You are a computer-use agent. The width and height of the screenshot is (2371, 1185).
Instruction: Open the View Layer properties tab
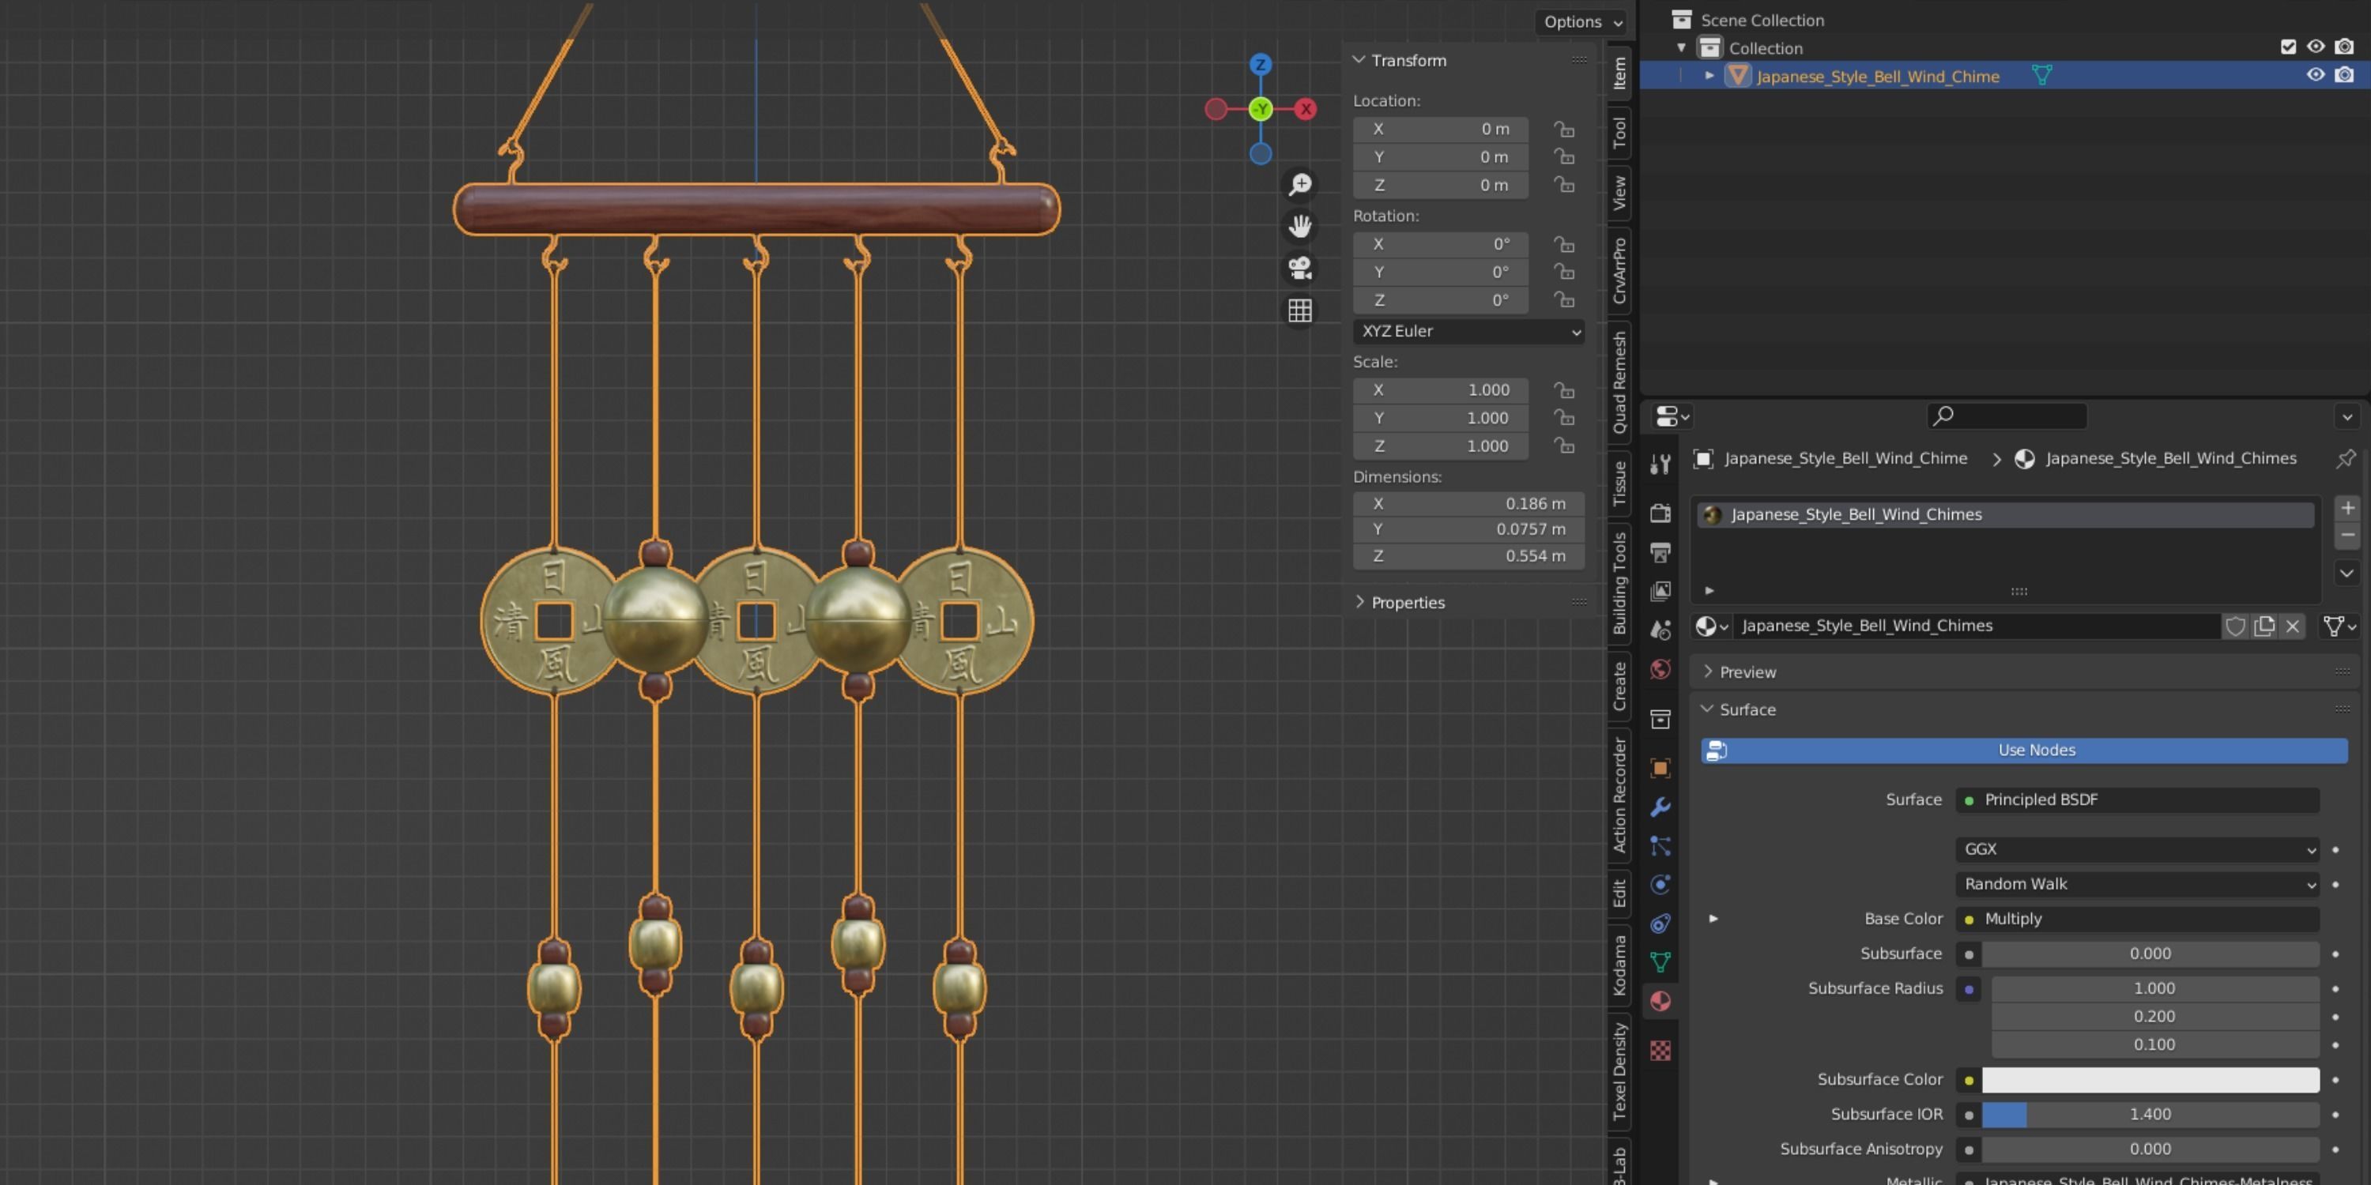tap(1660, 591)
